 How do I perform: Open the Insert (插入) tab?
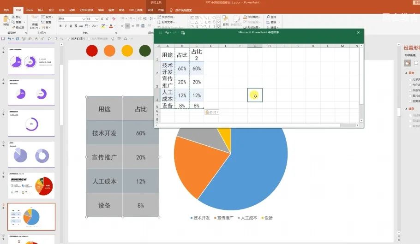[x=41, y=10]
